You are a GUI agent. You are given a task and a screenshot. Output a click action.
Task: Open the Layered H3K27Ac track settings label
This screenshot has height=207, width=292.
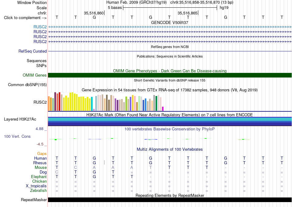click(20, 119)
